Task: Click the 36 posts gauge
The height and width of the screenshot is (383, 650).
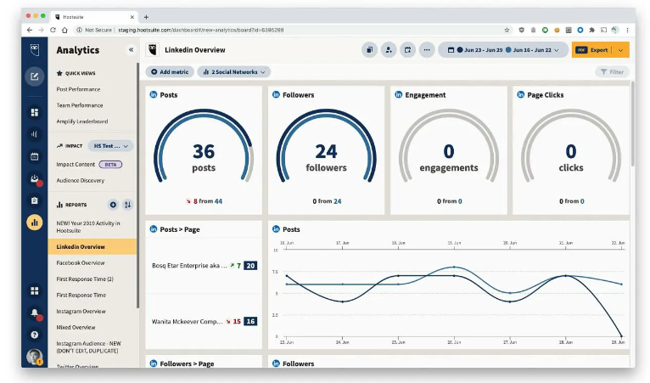Action: (x=204, y=147)
